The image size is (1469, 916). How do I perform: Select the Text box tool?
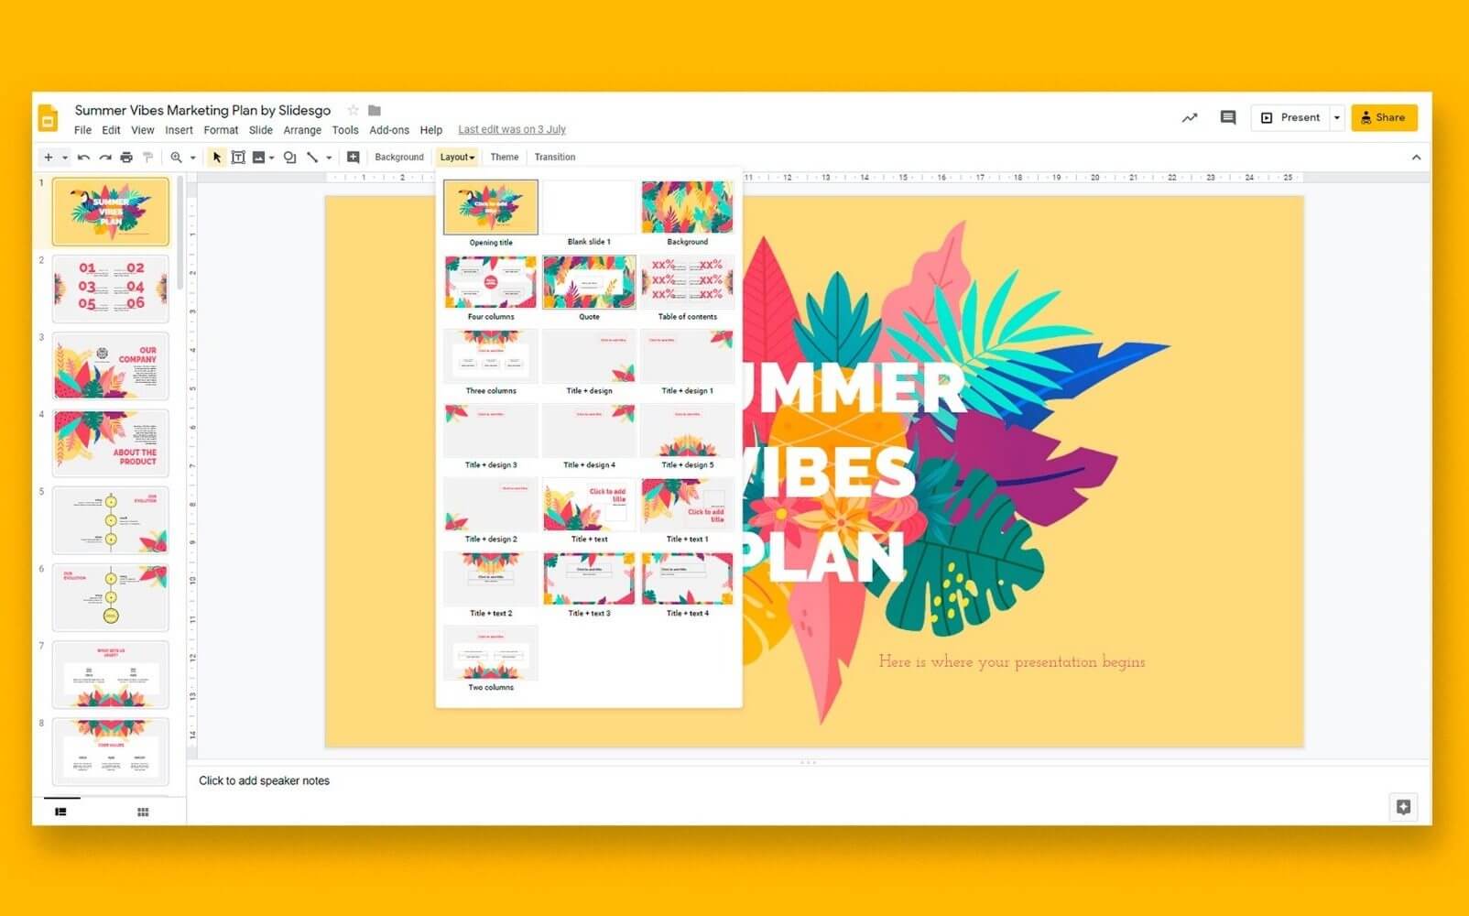coord(239,157)
